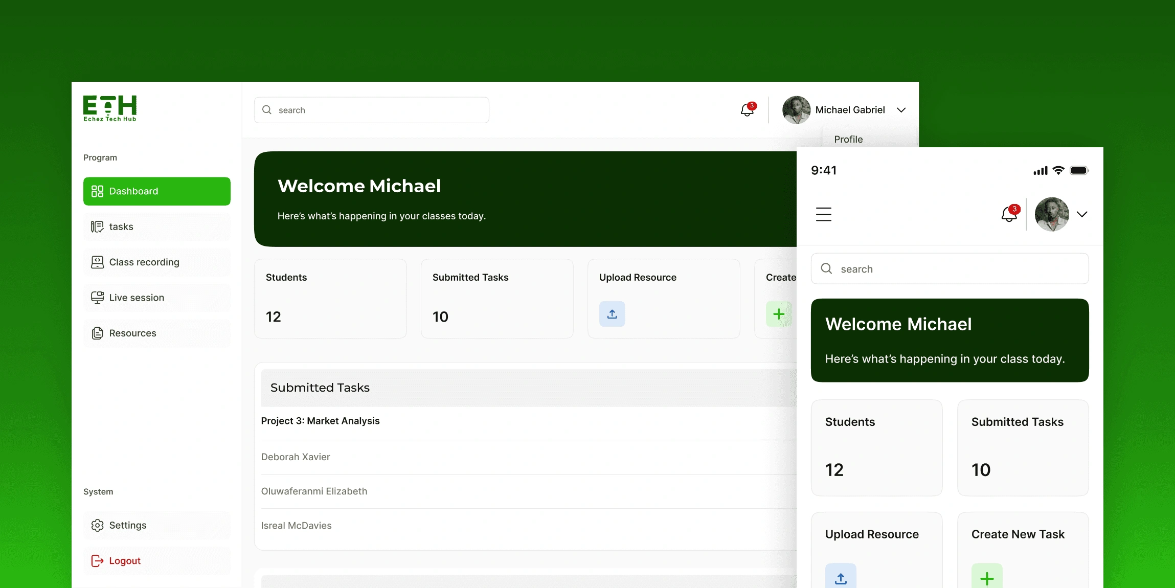
Task: Click the desktop notification bell icon
Action: (747, 110)
